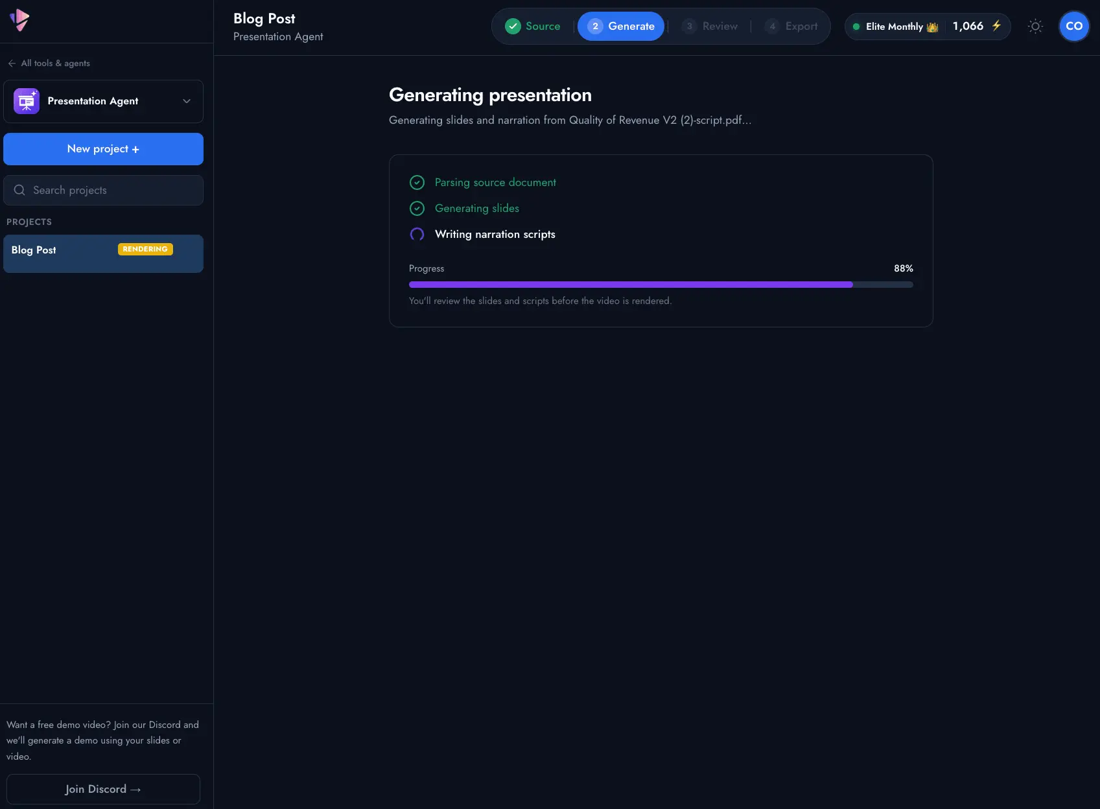This screenshot has width=1100, height=809.
Task: Focus the Search projects field
Action: pyautogui.click(x=103, y=190)
